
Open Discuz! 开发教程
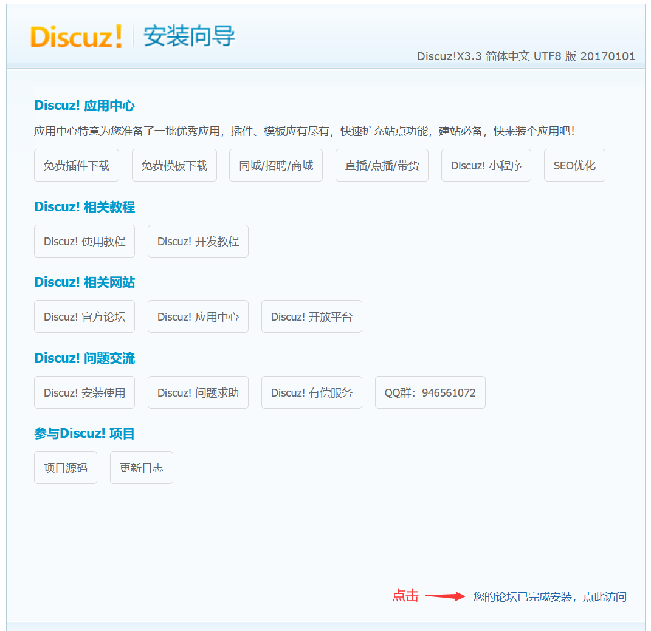(198, 241)
